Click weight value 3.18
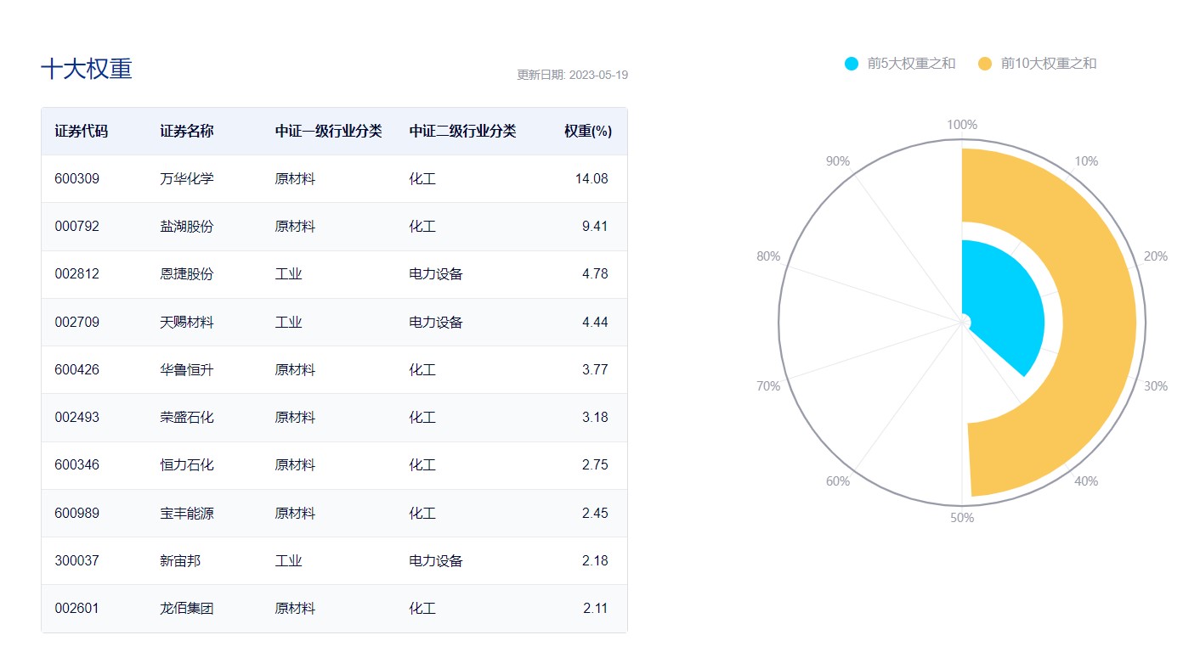 tap(595, 418)
